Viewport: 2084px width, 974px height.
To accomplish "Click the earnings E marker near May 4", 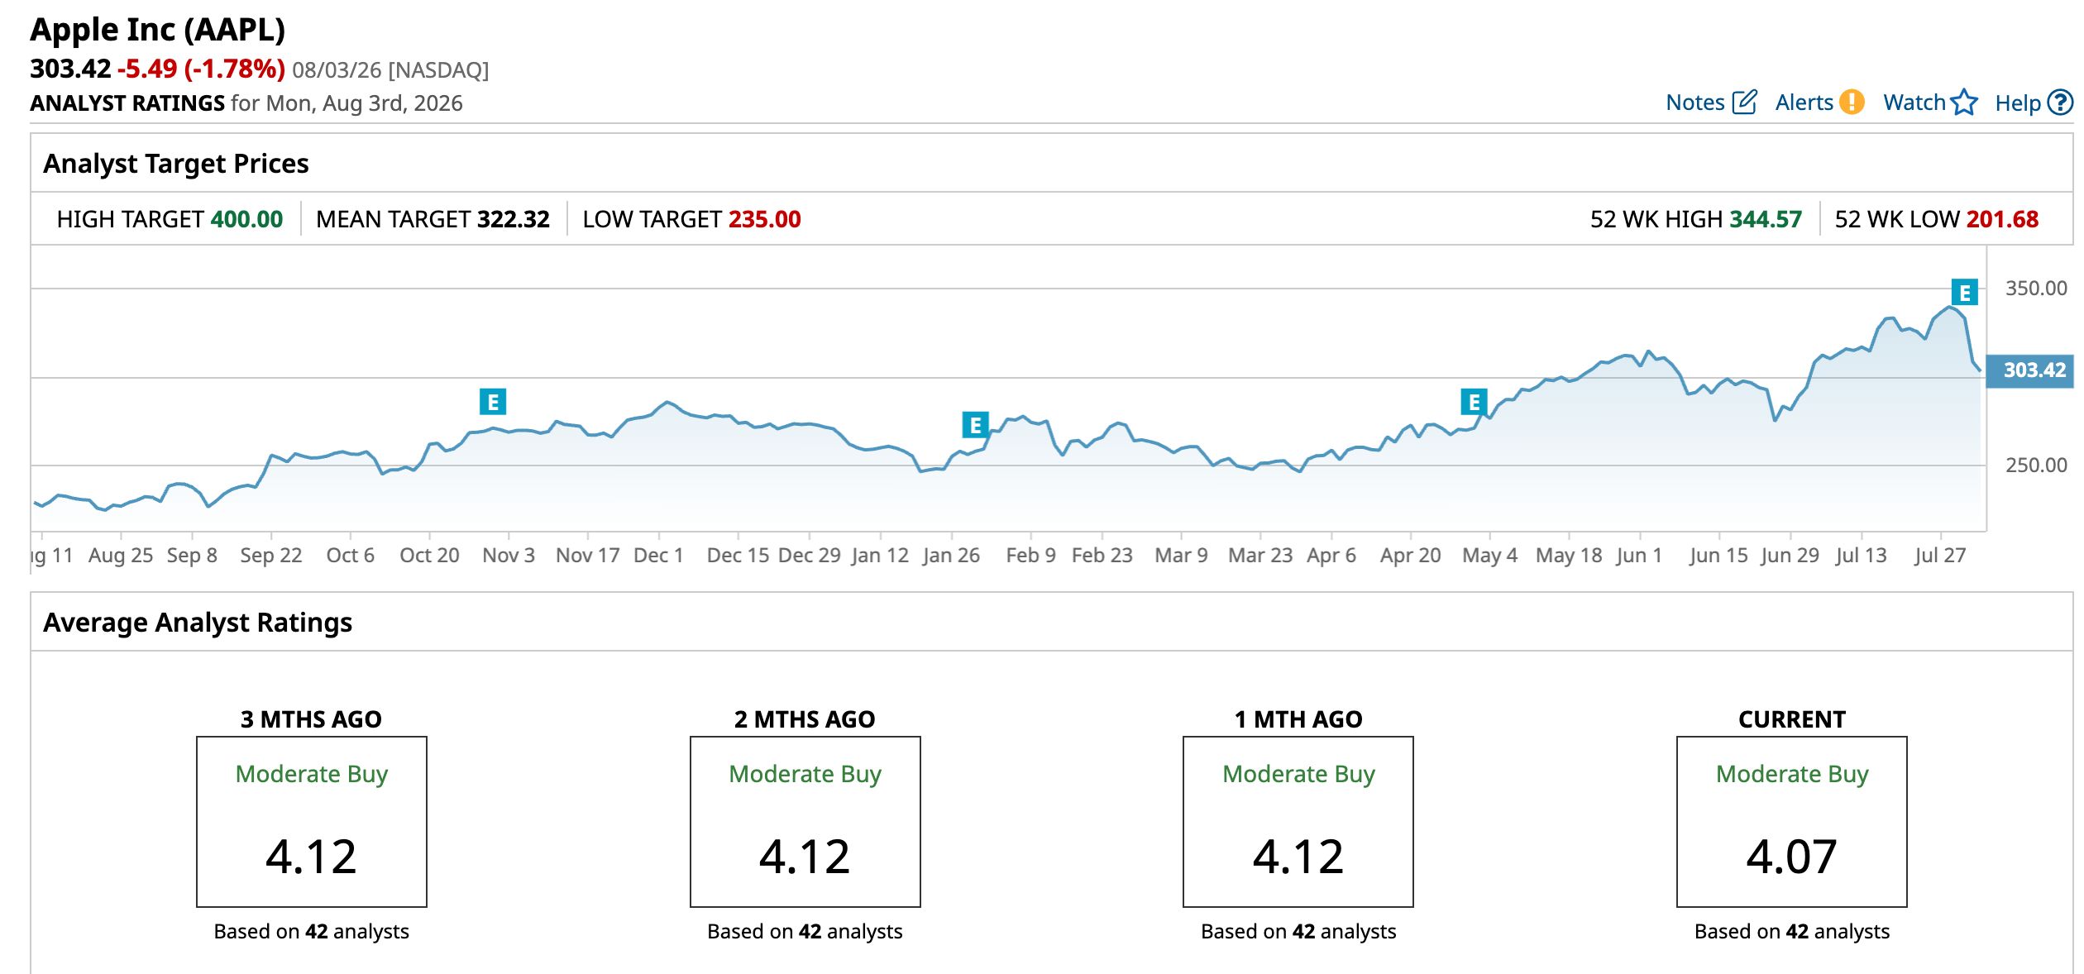I will pyautogui.click(x=1474, y=402).
